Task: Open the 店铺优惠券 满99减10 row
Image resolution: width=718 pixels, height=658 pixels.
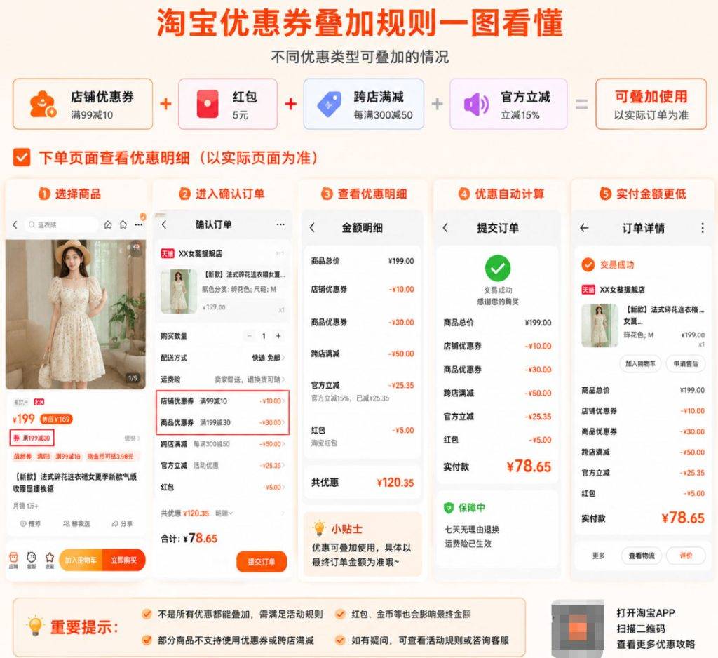Action: [222, 401]
